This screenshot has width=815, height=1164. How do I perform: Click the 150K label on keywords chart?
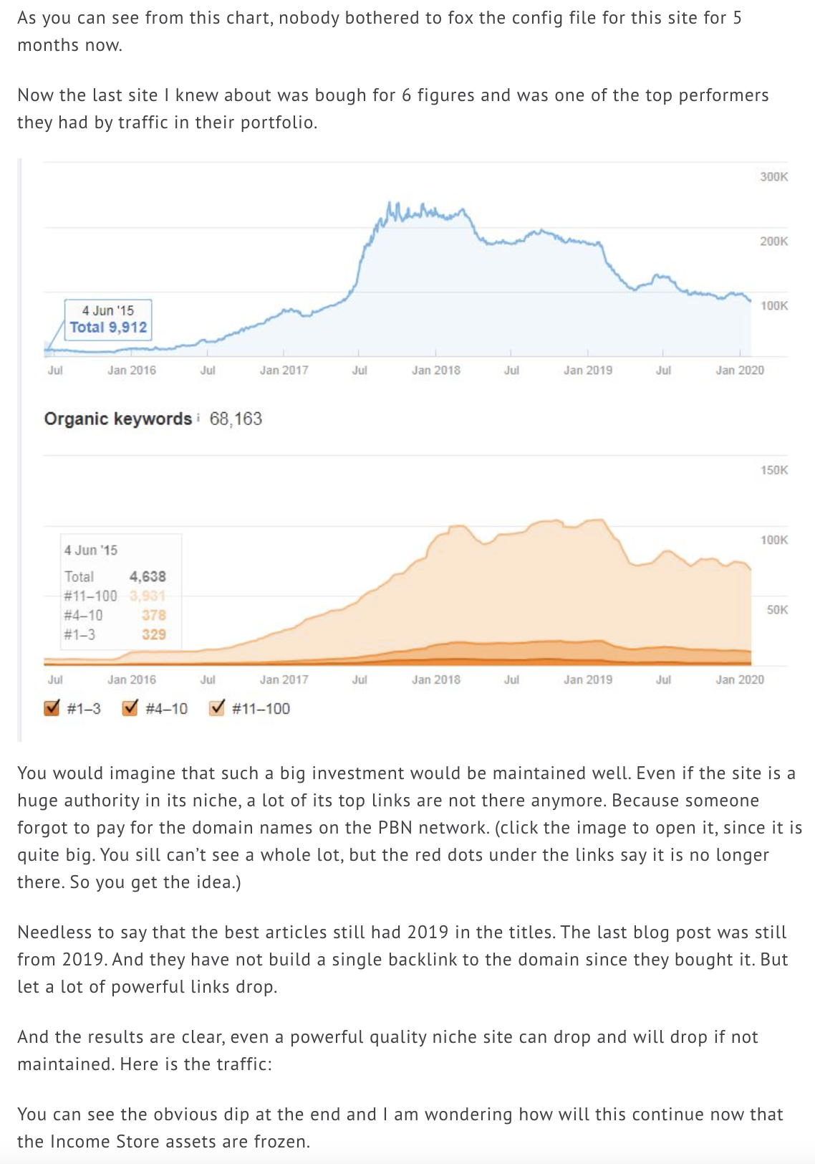coord(773,470)
